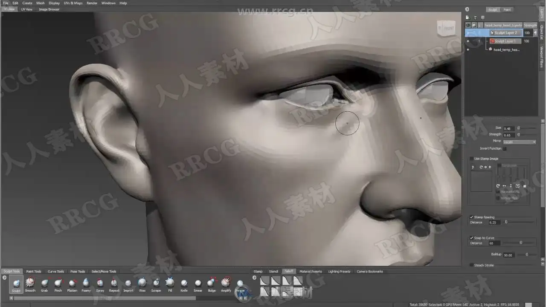Uncheck the Stamp Spacing checkbox
The height and width of the screenshot is (307, 546).
(471, 217)
